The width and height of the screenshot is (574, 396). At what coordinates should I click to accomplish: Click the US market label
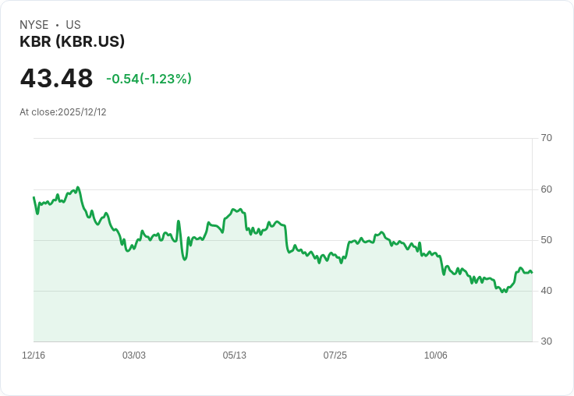point(73,25)
